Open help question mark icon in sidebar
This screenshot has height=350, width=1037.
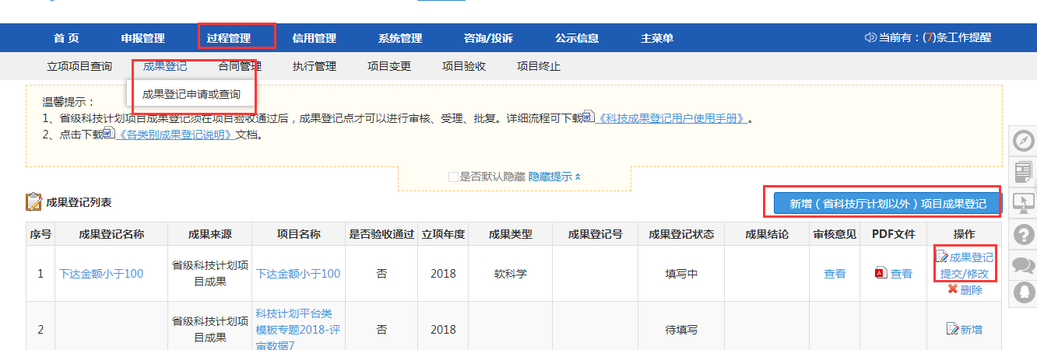[x=1023, y=233]
